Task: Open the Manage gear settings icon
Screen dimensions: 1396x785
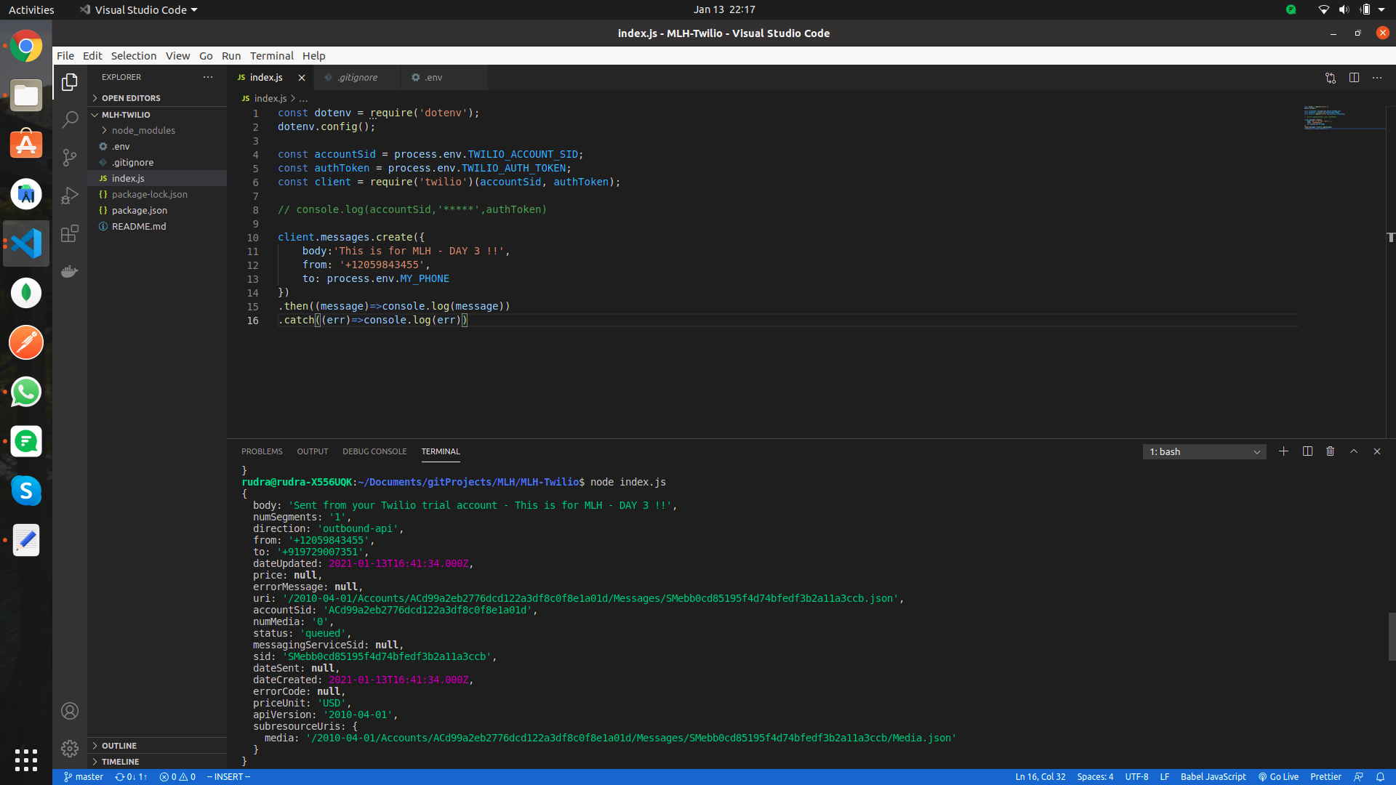Action: pos(70,748)
